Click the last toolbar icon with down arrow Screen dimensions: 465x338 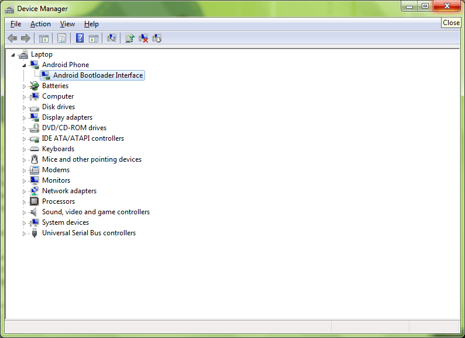coord(157,38)
